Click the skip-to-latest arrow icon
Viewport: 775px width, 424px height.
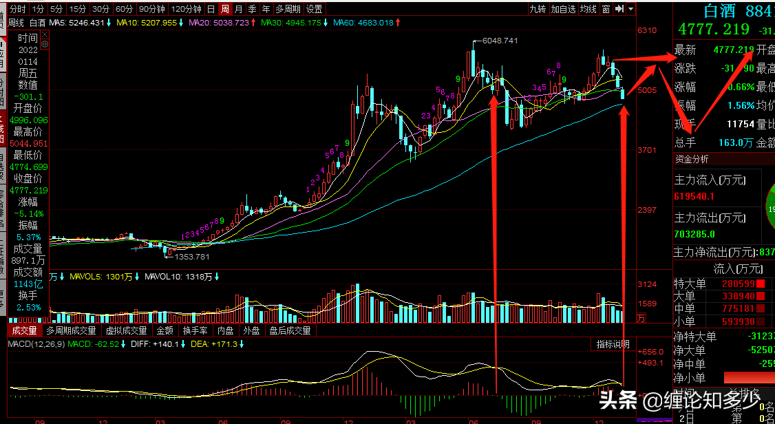pos(619,9)
